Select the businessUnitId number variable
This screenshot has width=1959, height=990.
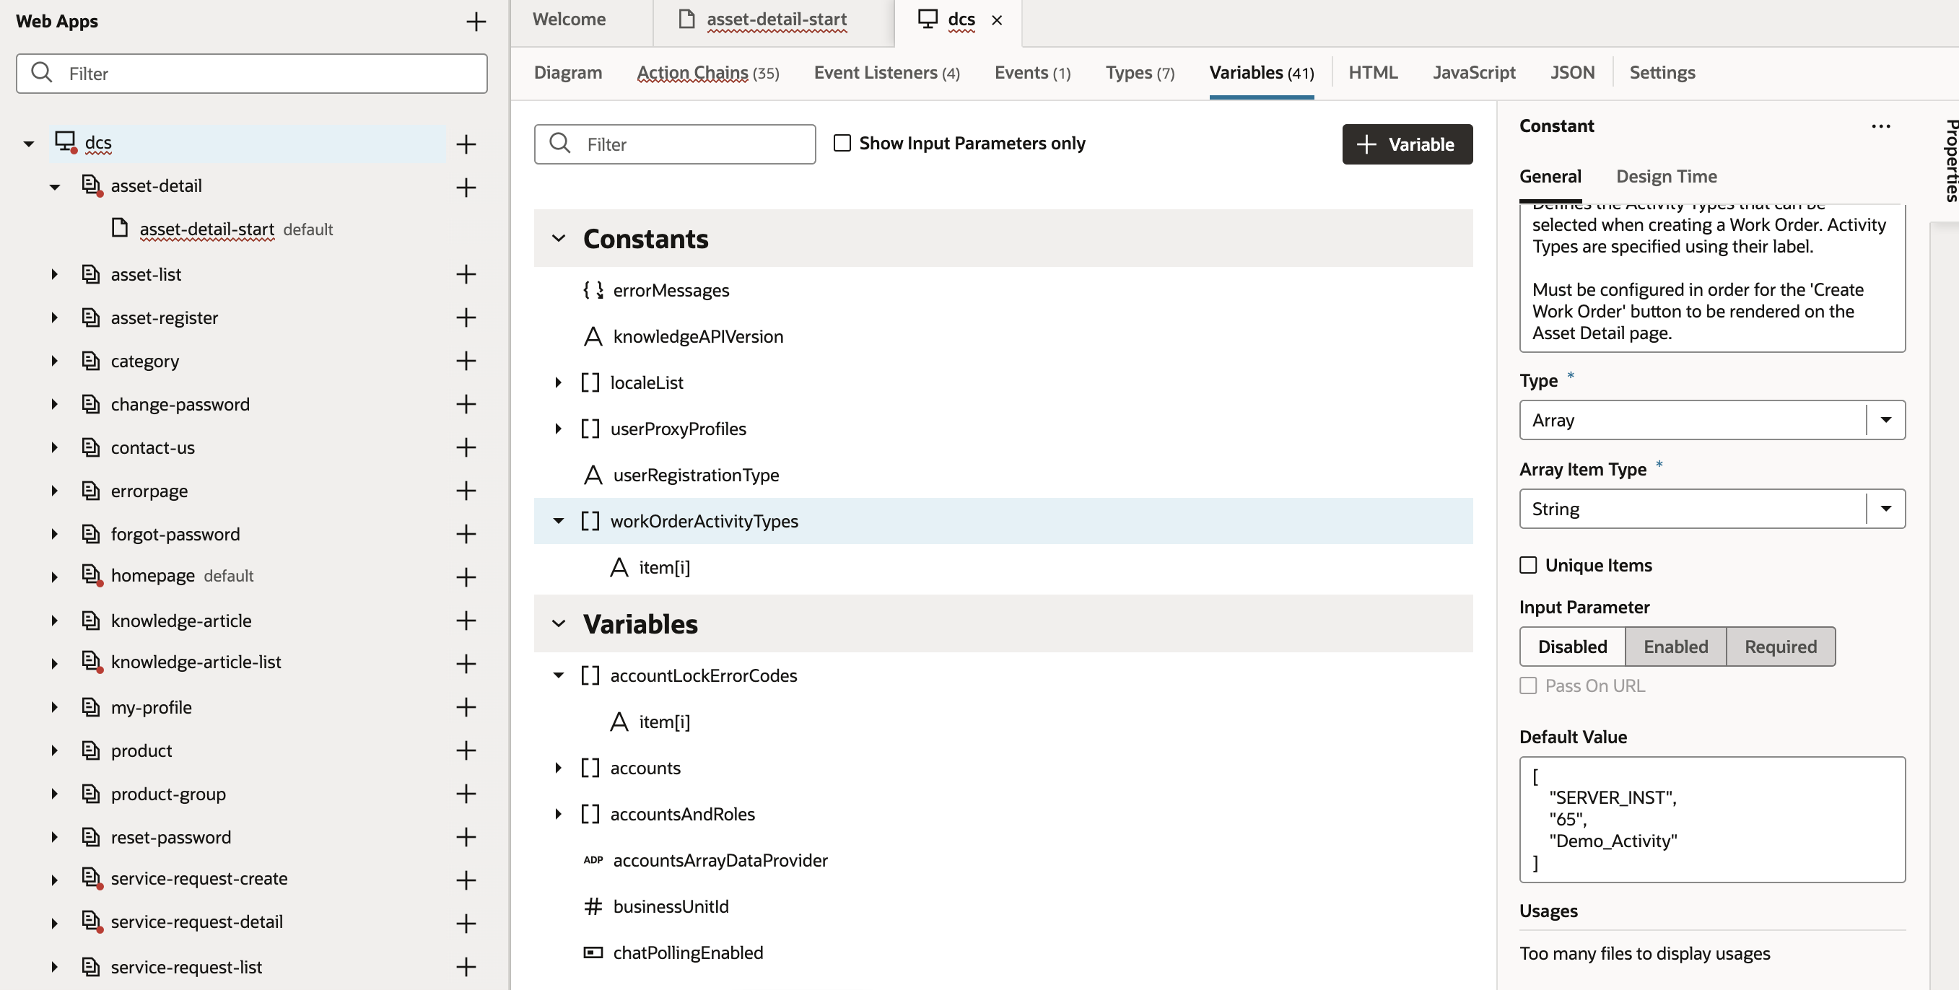[670, 906]
